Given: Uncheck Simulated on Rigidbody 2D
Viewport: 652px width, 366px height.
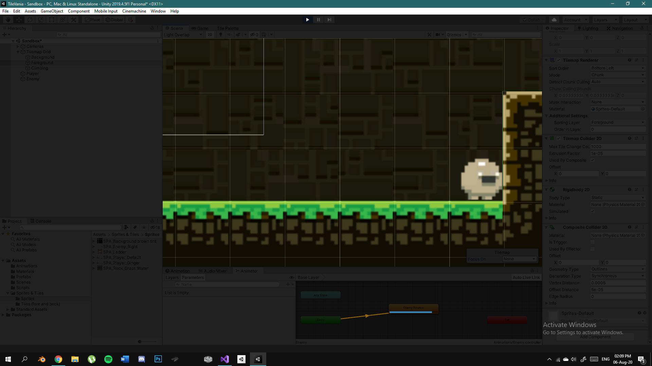Looking at the screenshot, I should [x=593, y=211].
